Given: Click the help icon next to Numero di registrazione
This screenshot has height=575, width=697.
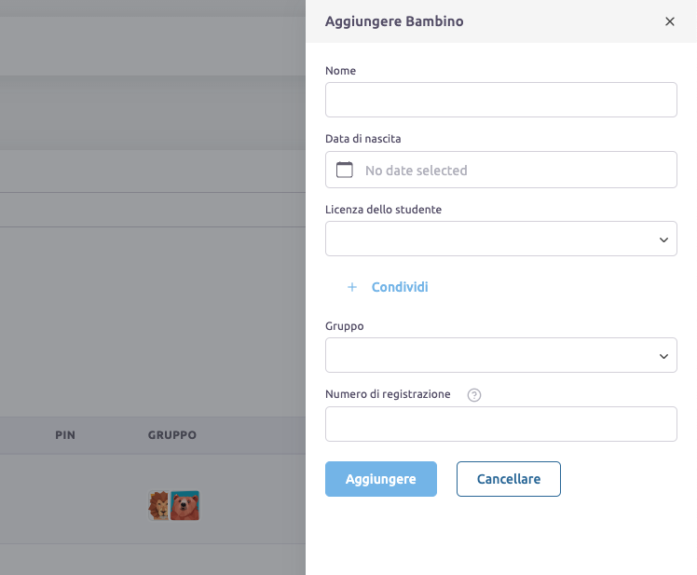Looking at the screenshot, I should 474,395.
